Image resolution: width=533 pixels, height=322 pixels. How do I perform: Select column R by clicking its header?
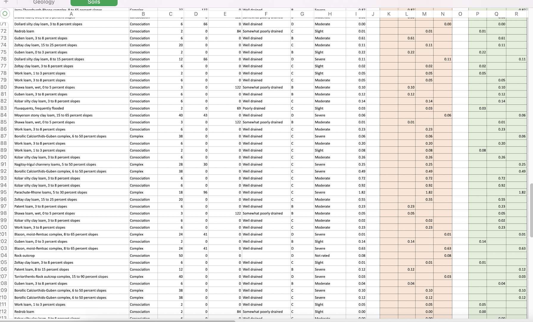coord(517,14)
